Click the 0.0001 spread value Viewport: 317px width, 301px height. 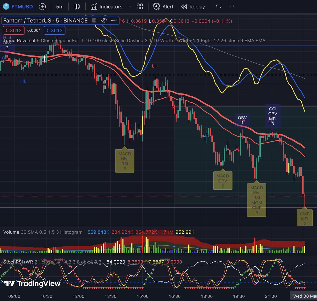[34, 30]
